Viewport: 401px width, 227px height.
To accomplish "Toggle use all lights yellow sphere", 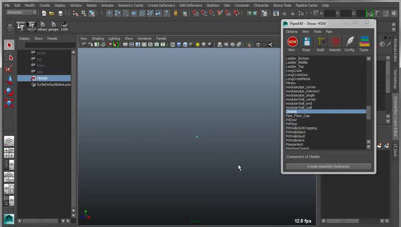I will pyautogui.click(x=198, y=44).
